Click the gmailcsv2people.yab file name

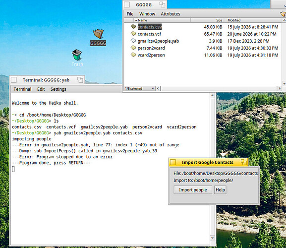(158, 41)
